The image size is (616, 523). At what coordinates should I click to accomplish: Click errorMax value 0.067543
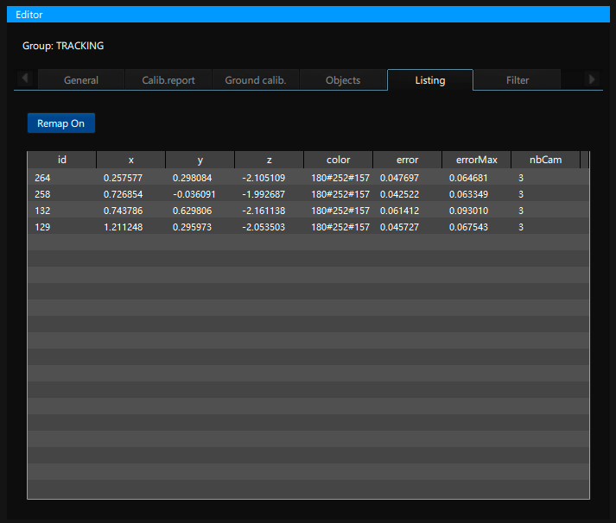[x=468, y=227]
